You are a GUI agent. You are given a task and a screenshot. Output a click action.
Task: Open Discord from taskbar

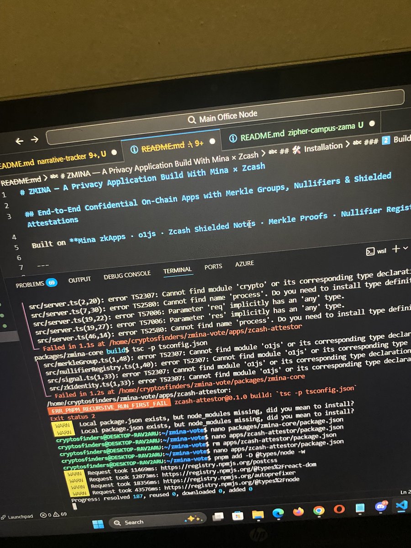pos(381,506)
